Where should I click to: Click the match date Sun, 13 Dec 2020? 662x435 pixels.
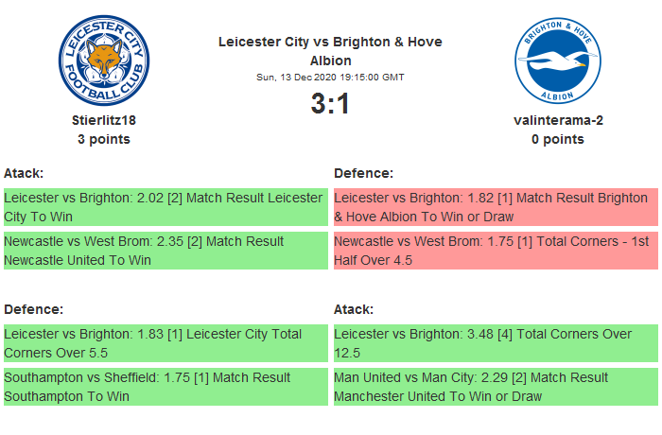pyautogui.click(x=330, y=77)
